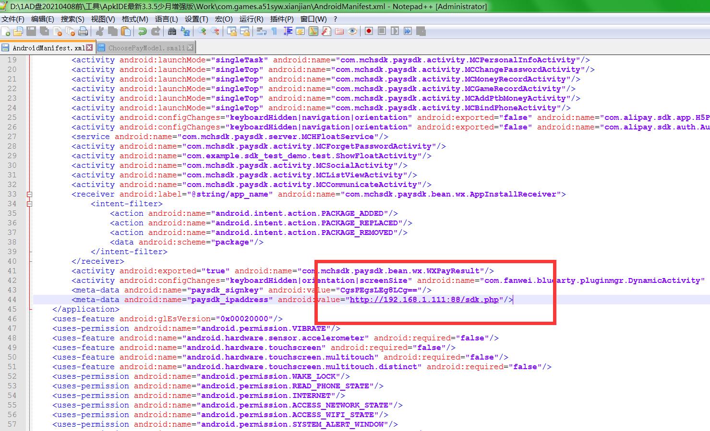This screenshot has width=710, height=431.
Task: Toggle Show All Characters pilcrow icon
Action: coord(274,32)
